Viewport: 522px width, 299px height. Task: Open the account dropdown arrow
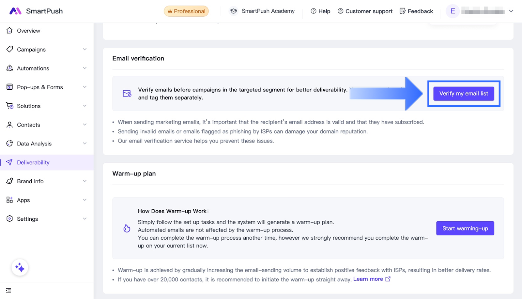pos(511,11)
